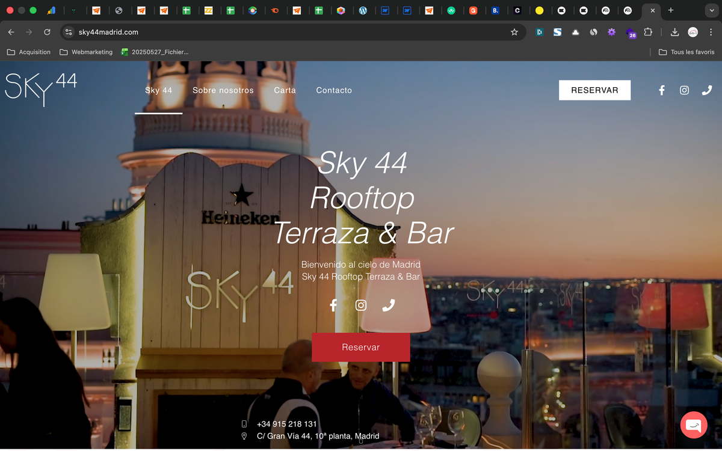Open the browser Downloads icon

pyautogui.click(x=674, y=32)
